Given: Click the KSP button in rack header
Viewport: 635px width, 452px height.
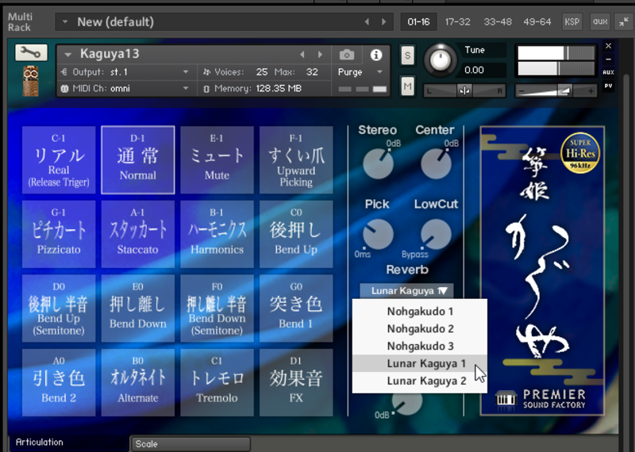Looking at the screenshot, I should (x=571, y=21).
